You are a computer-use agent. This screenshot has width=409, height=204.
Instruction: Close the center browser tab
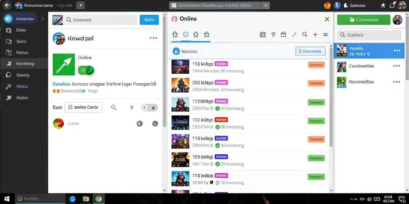coord(266,6)
